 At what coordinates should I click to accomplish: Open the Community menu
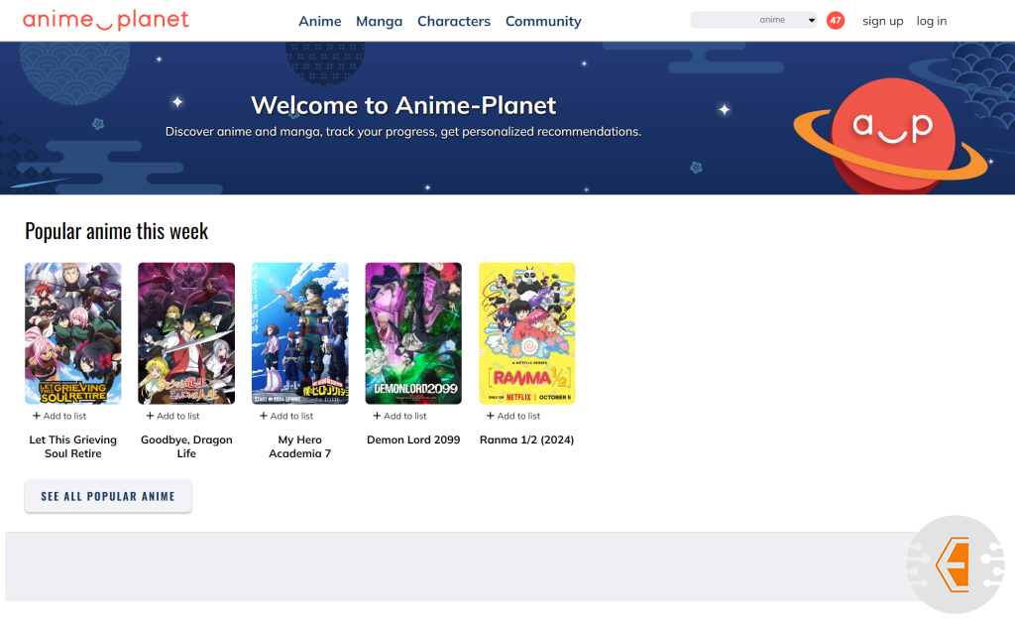(x=543, y=21)
